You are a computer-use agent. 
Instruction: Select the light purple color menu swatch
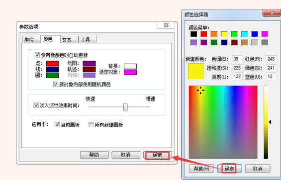tap(193, 43)
